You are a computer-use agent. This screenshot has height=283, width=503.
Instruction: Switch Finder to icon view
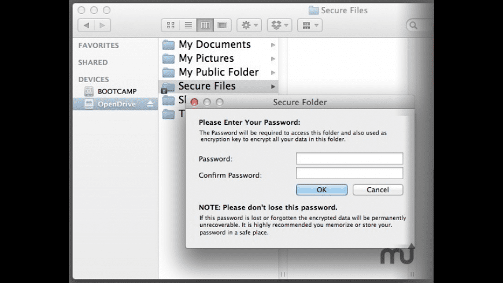(171, 25)
